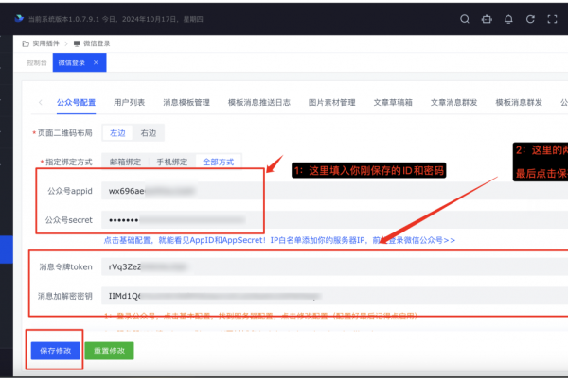Open 图片素材管理 tab
Screen dimensions: 568x378
(332, 103)
